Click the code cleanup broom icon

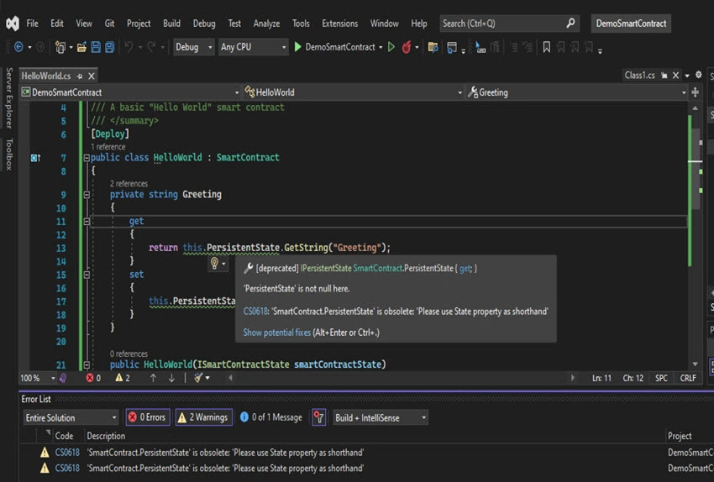click(198, 377)
